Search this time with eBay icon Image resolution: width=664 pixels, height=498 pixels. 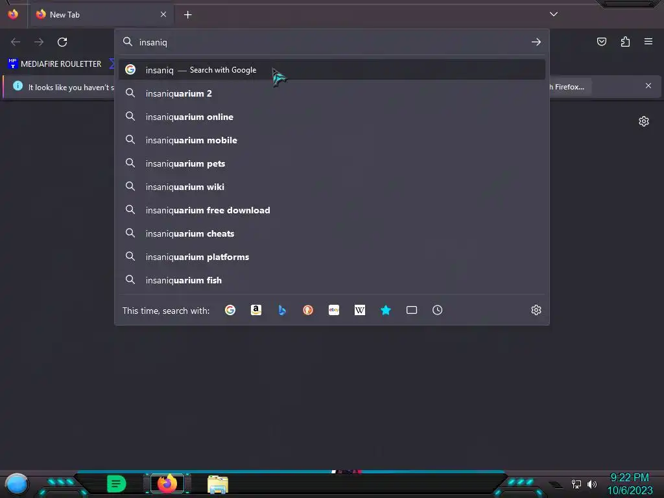tap(334, 311)
